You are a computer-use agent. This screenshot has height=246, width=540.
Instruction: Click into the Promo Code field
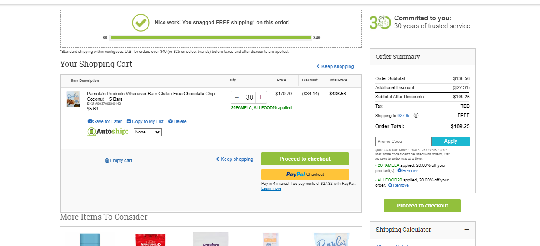pyautogui.click(x=403, y=142)
